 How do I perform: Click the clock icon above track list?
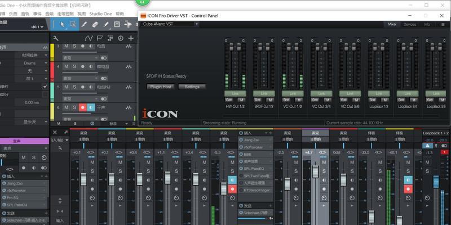coord(121,38)
